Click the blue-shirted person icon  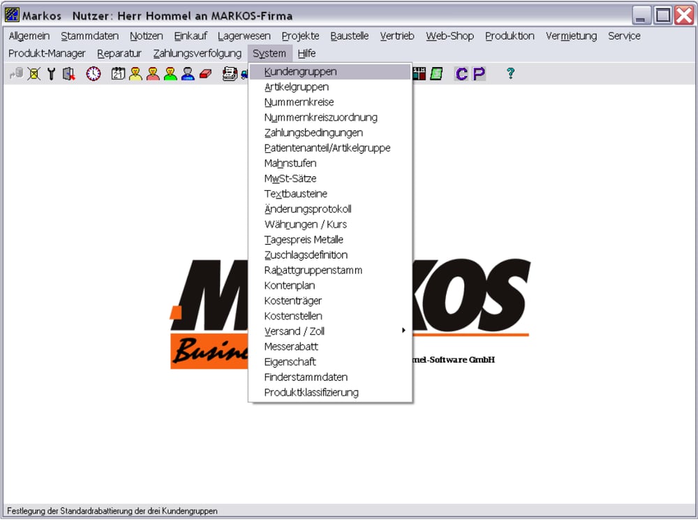coord(188,73)
